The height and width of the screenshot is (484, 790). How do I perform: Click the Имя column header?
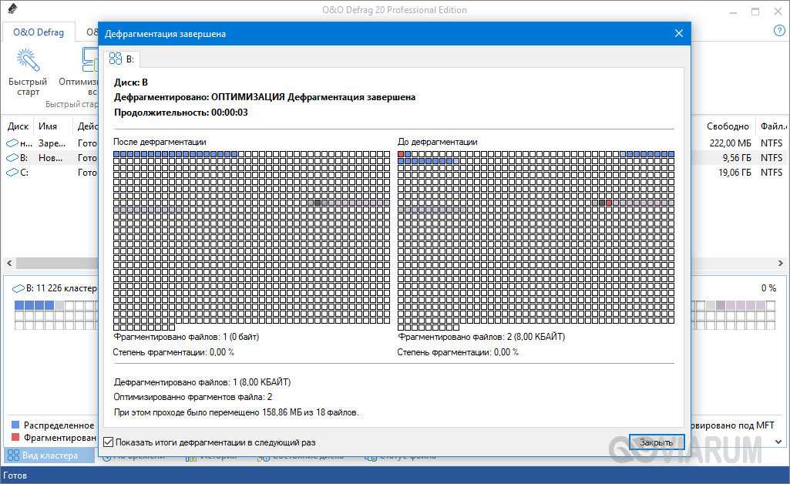click(x=48, y=126)
